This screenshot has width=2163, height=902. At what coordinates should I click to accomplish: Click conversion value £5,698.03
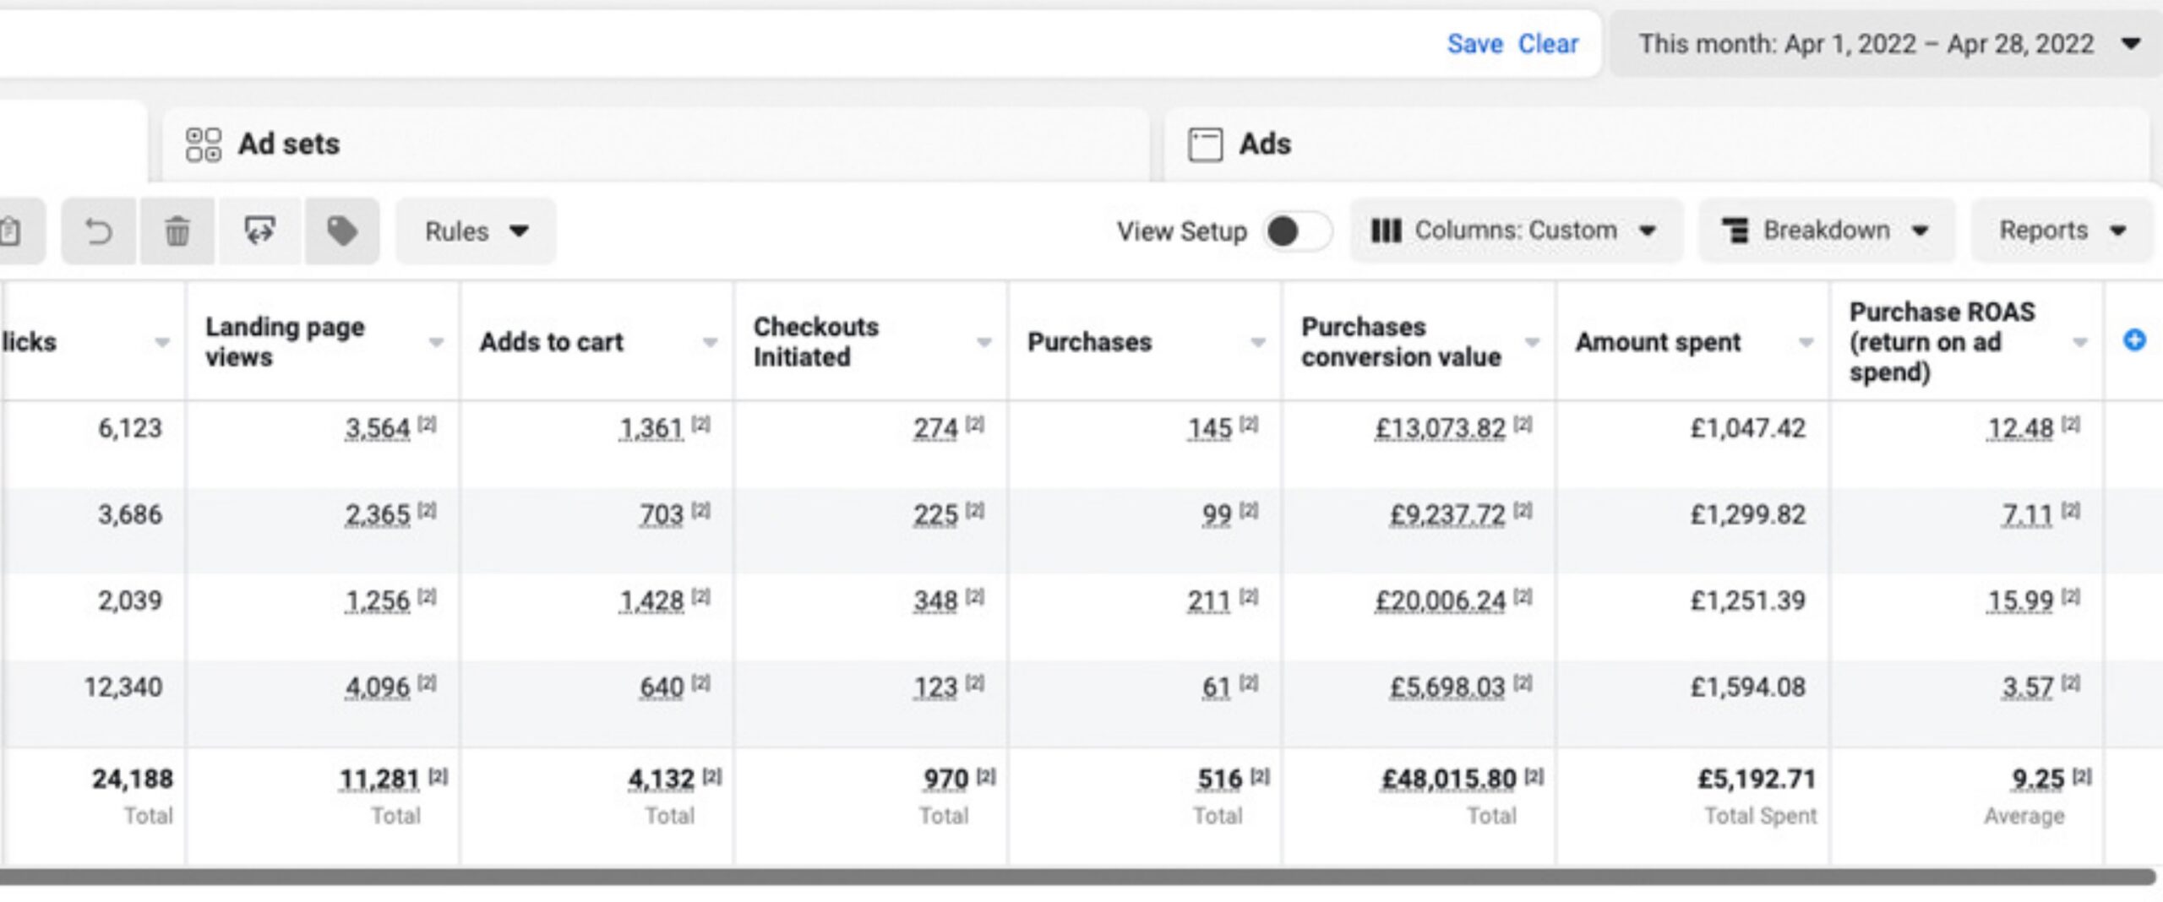1448,687
